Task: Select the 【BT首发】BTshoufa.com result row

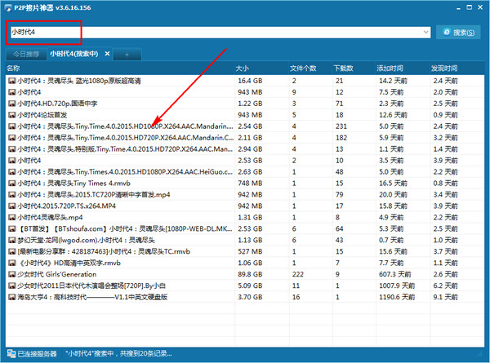Action: click(122, 229)
